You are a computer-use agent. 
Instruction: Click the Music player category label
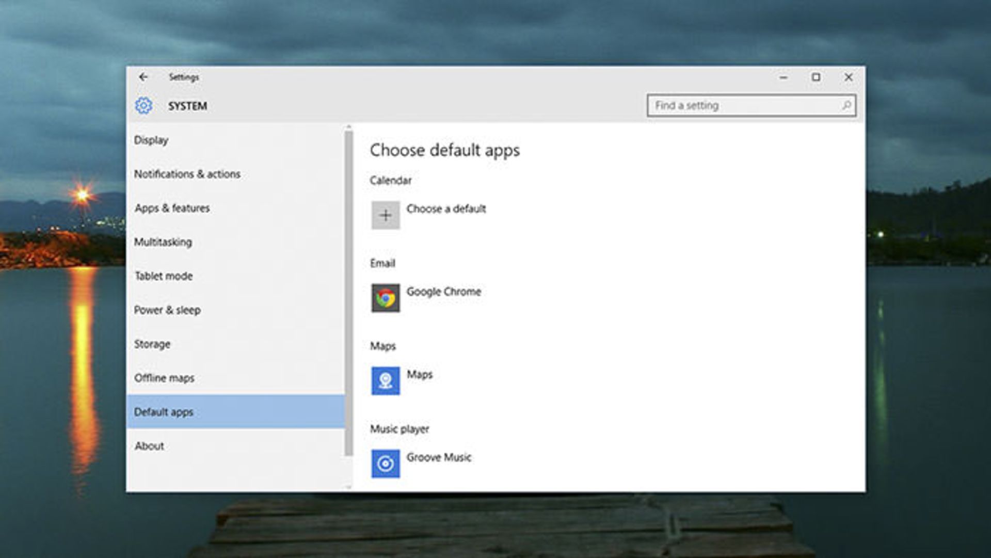(399, 429)
